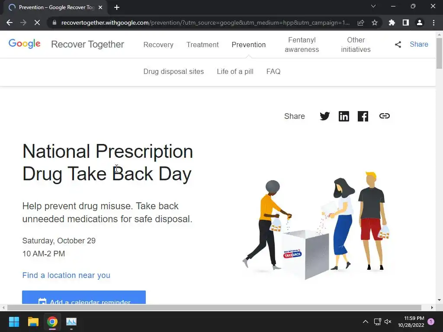Open the Recover Together home link

(x=87, y=45)
